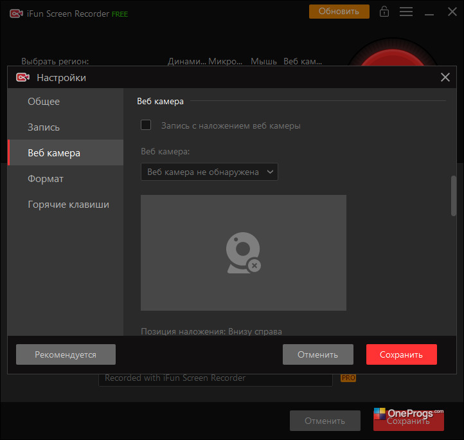Click the Выбрать регион label
Screen dimensions: 464x440
(55, 61)
